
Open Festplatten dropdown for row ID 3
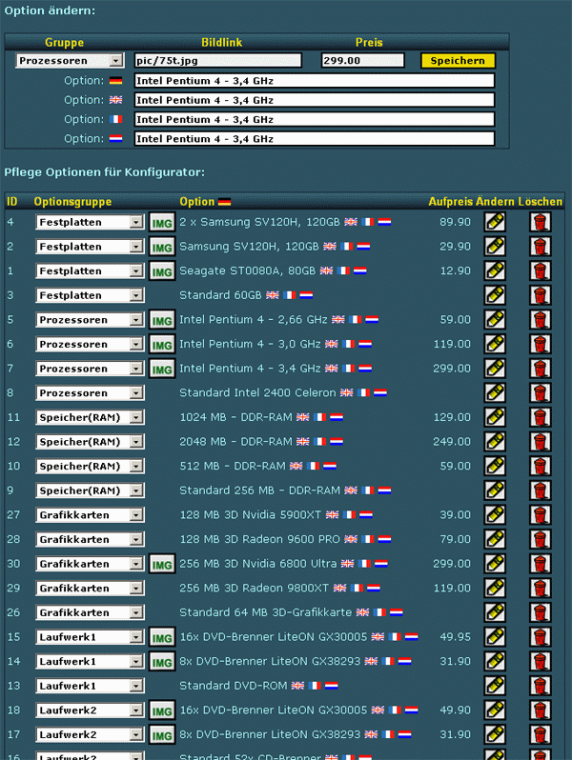pyautogui.click(x=90, y=295)
